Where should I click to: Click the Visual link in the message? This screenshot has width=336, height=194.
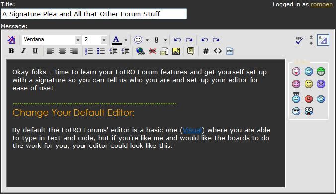click(x=192, y=130)
